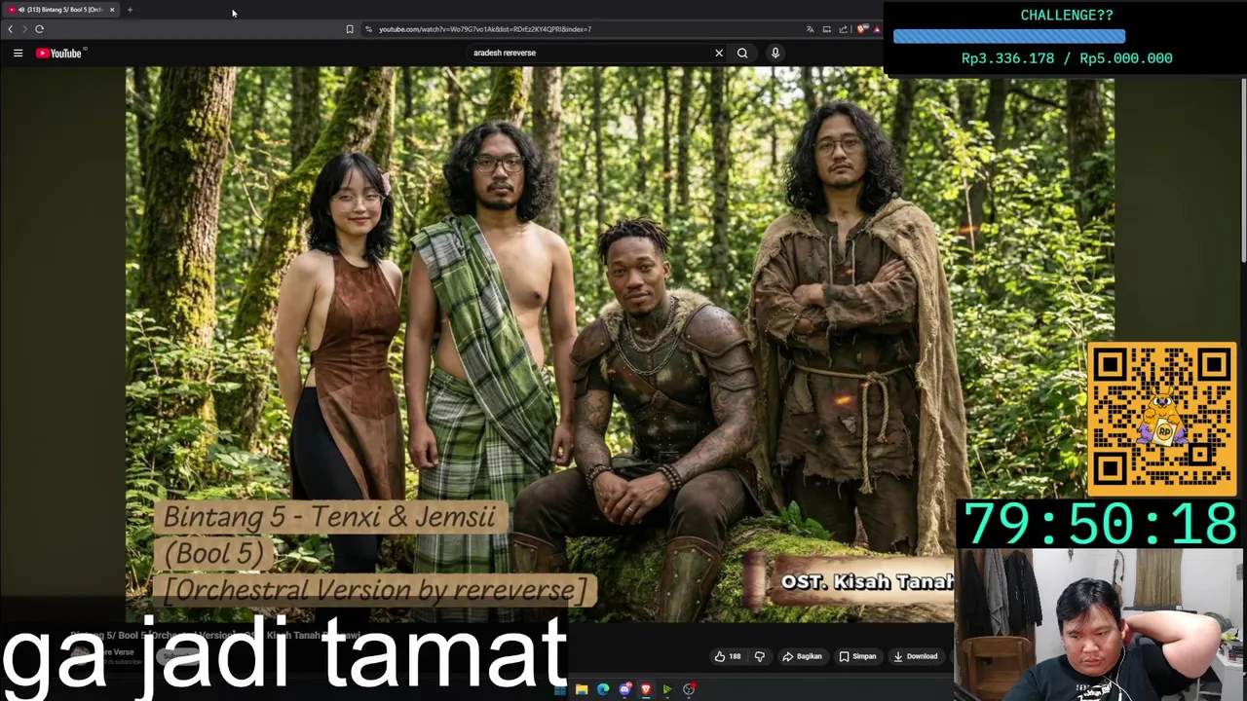Click the Download button
1247x701 pixels.
(916, 656)
